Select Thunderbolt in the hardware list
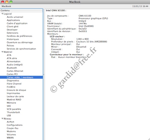Viewport: 150px width, 140px height. [x=13, y=112]
